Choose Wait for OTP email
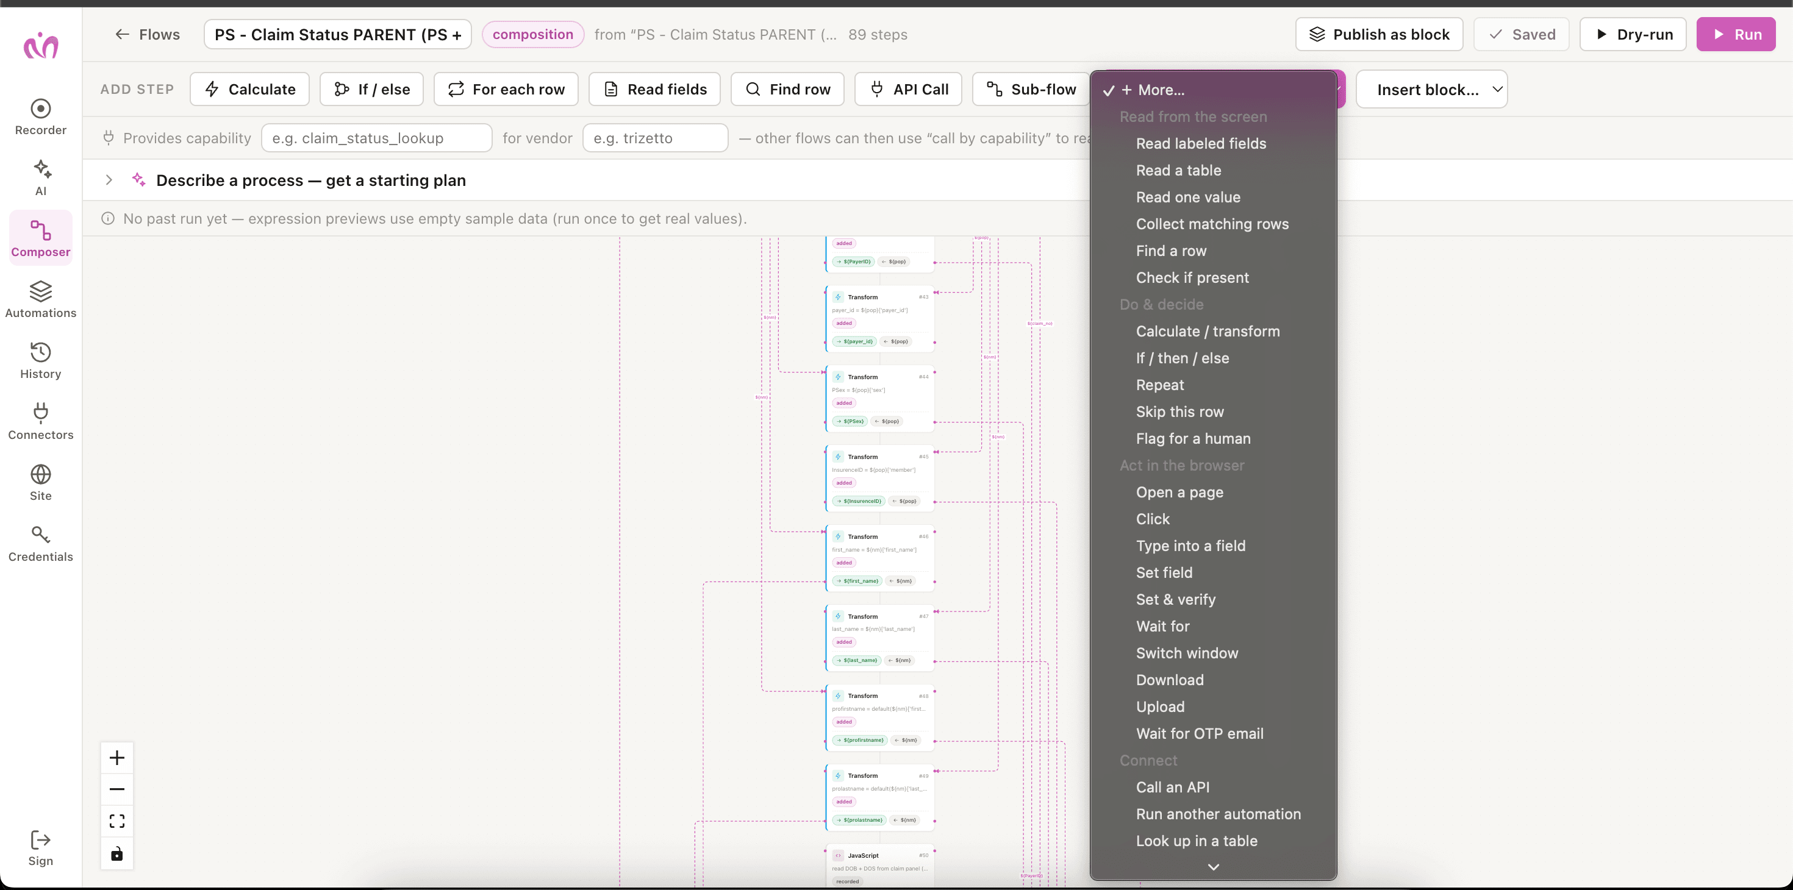This screenshot has width=1793, height=890. point(1213,733)
